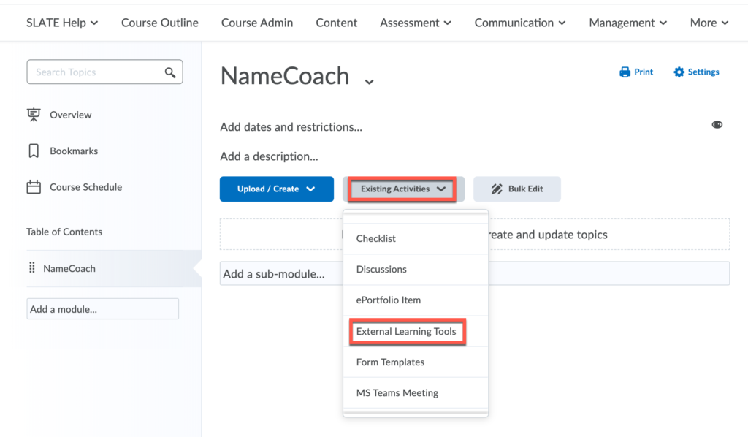
Task: Select Form Templates
Action: pyautogui.click(x=416, y=362)
